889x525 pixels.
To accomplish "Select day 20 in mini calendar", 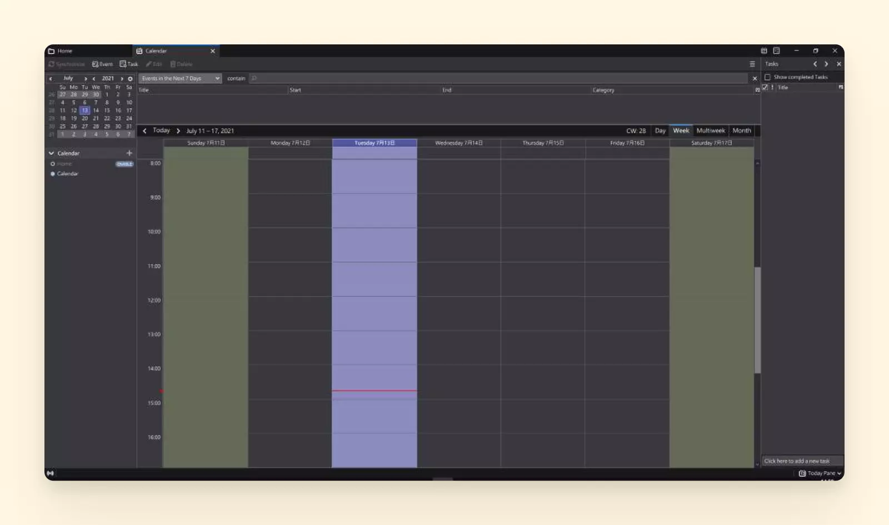I will 85,118.
